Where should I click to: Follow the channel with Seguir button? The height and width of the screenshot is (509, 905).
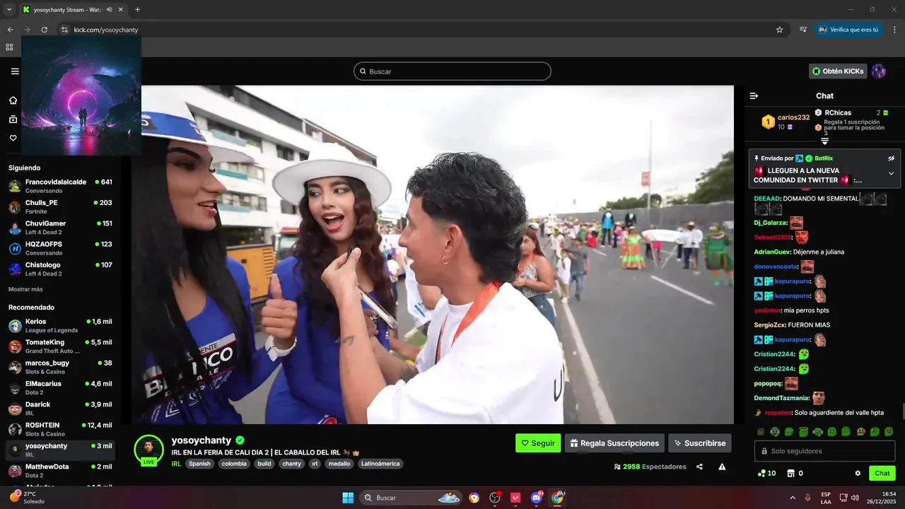click(538, 443)
